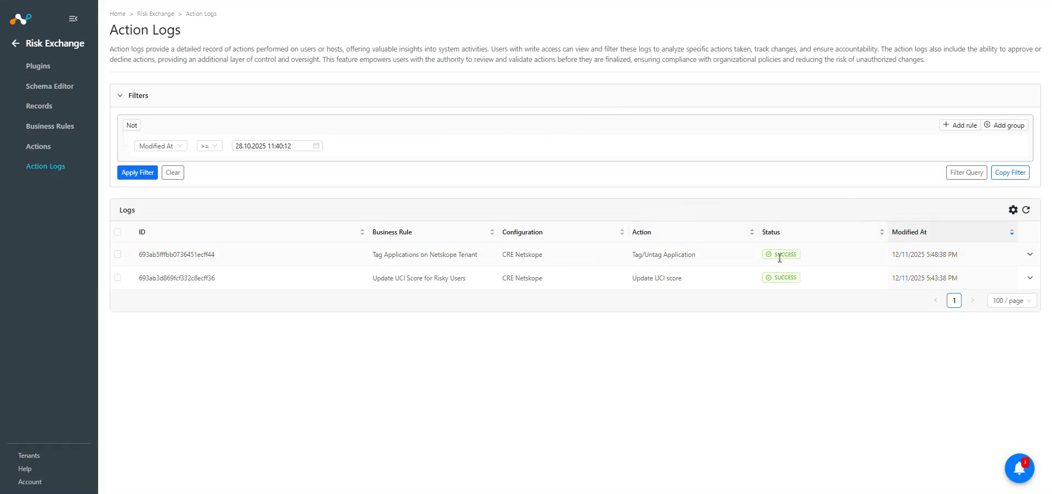Click the Apply Filter button
Screen dimensions: 1052x494
pos(138,173)
